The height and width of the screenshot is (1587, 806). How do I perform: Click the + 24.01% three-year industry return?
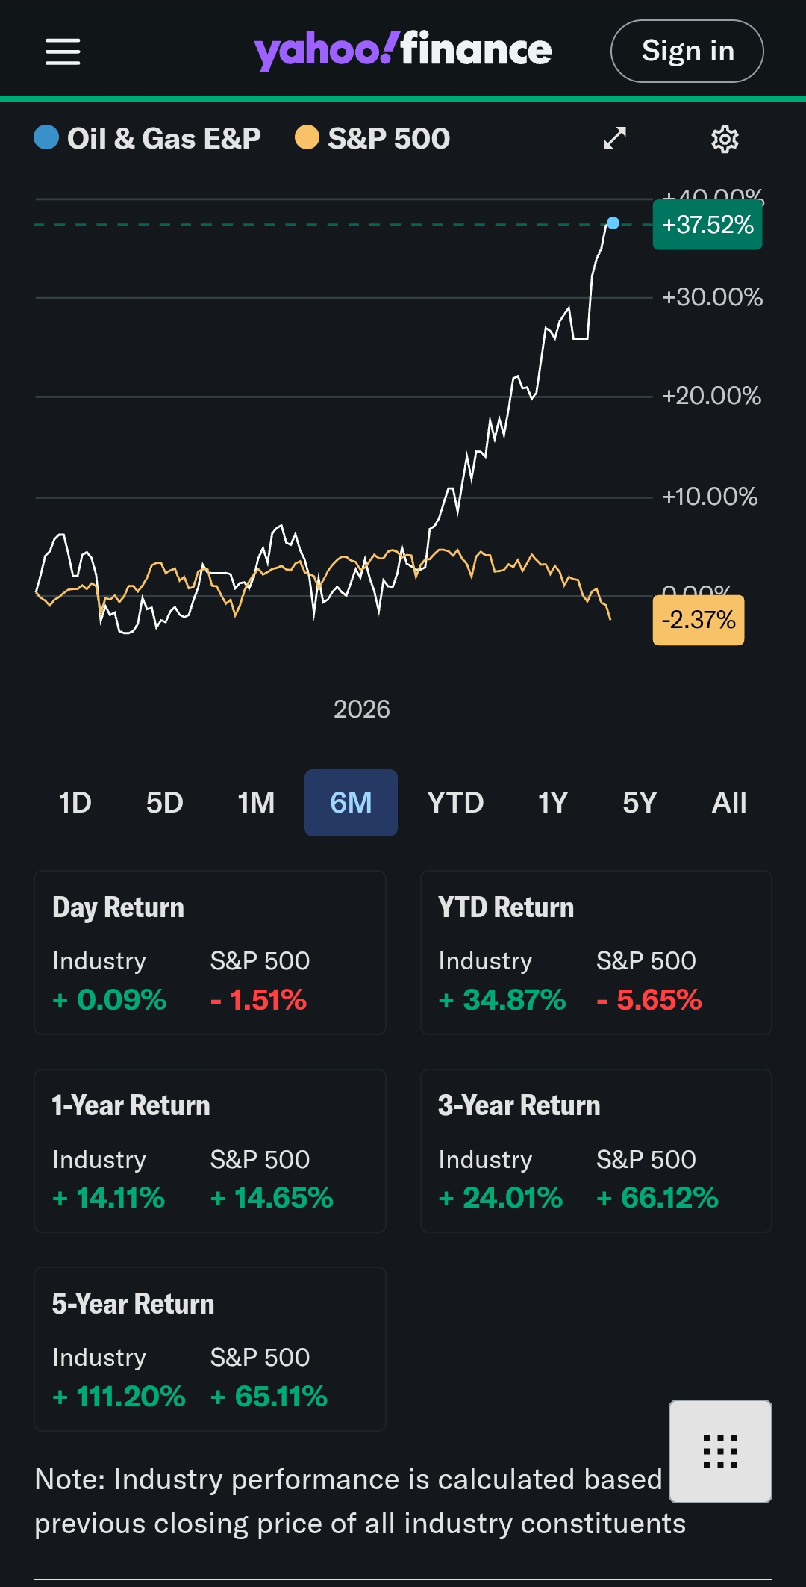pyautogui.click(x=501, y=1198)
